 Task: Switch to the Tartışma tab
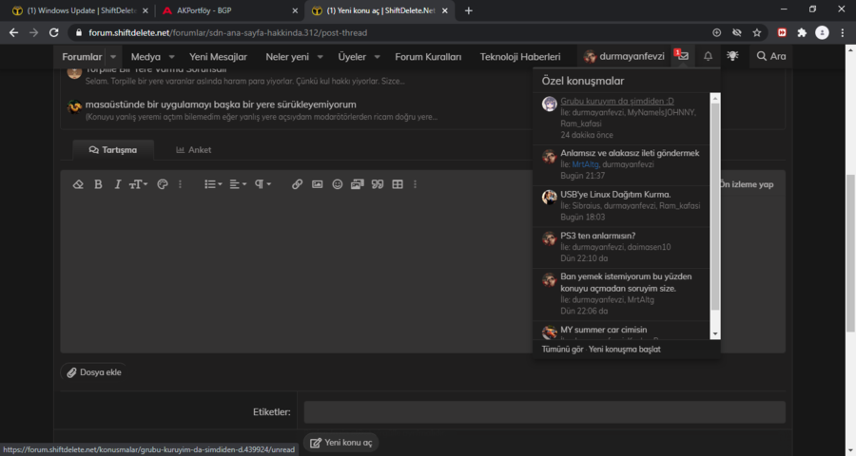pyautogui.click(x=113, y=149)
